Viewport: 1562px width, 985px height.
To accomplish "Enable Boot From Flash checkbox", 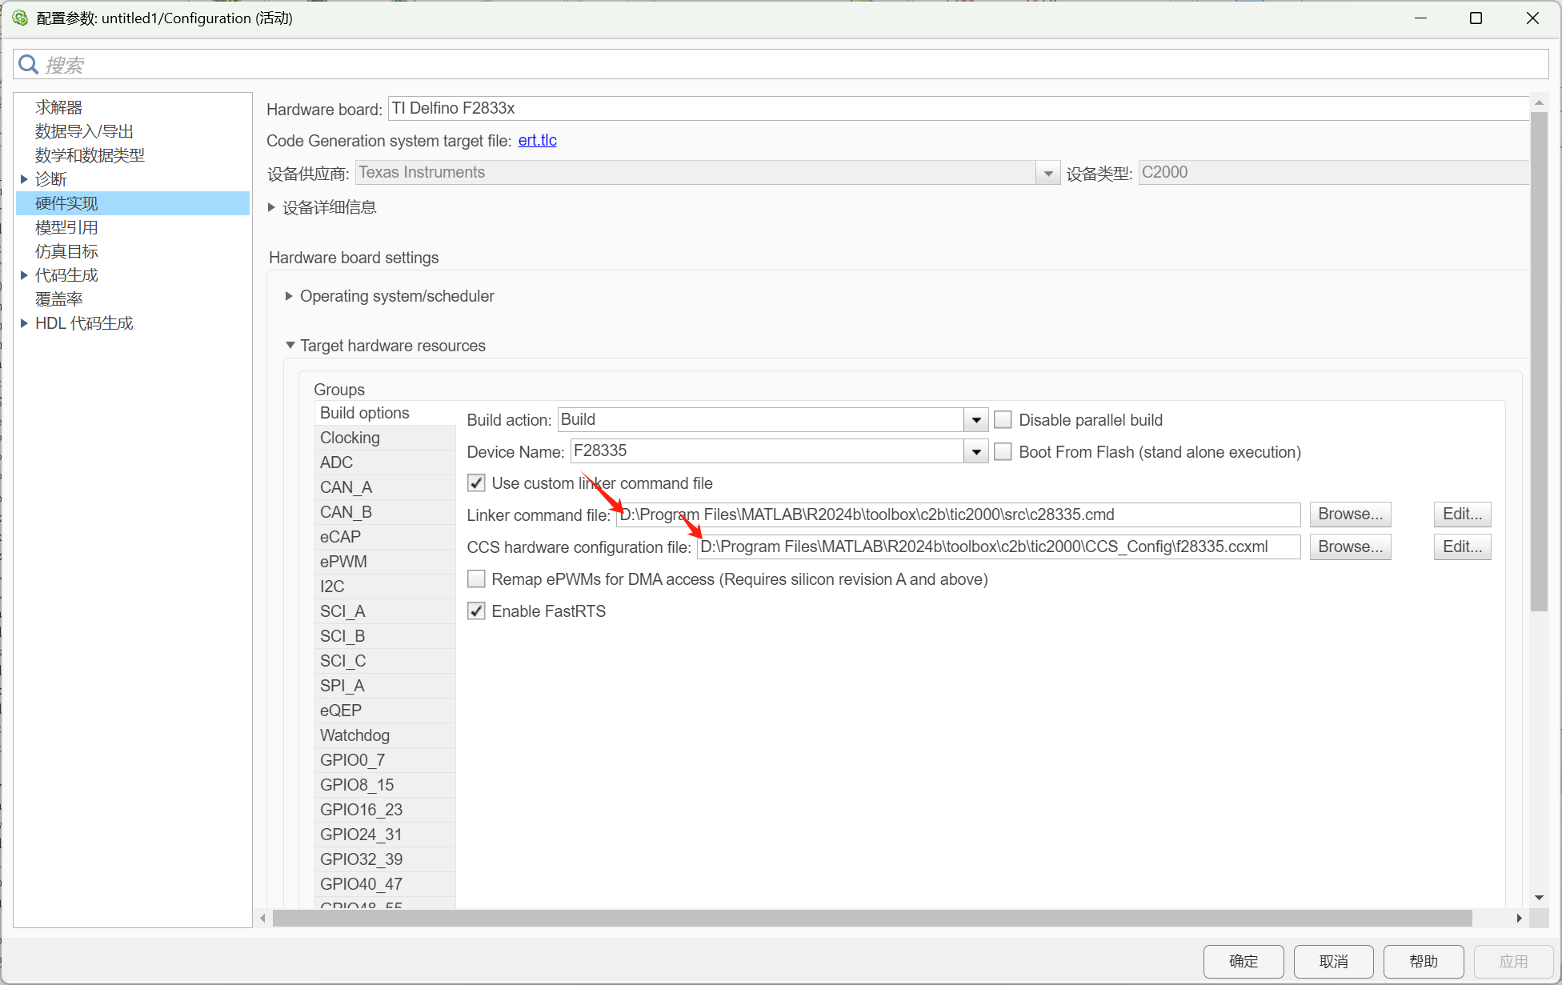I will (1003, 452).
